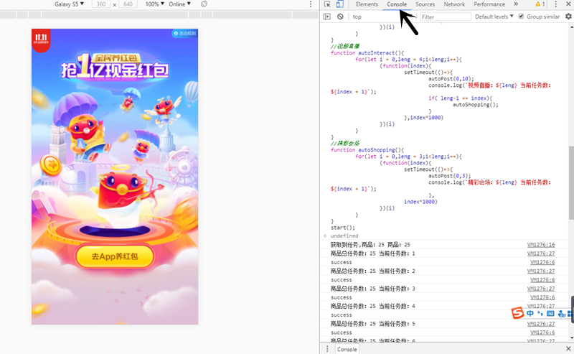Screen dimensions: 574x354
Task: Tap the 去App养红包 button
Action: tap(115, 256)
